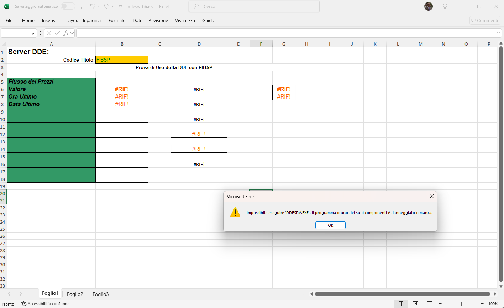Viewport: 504px width, 308px height.
Task: Open the Redo history dropdown arrow
Action: (x=113, y=6)
